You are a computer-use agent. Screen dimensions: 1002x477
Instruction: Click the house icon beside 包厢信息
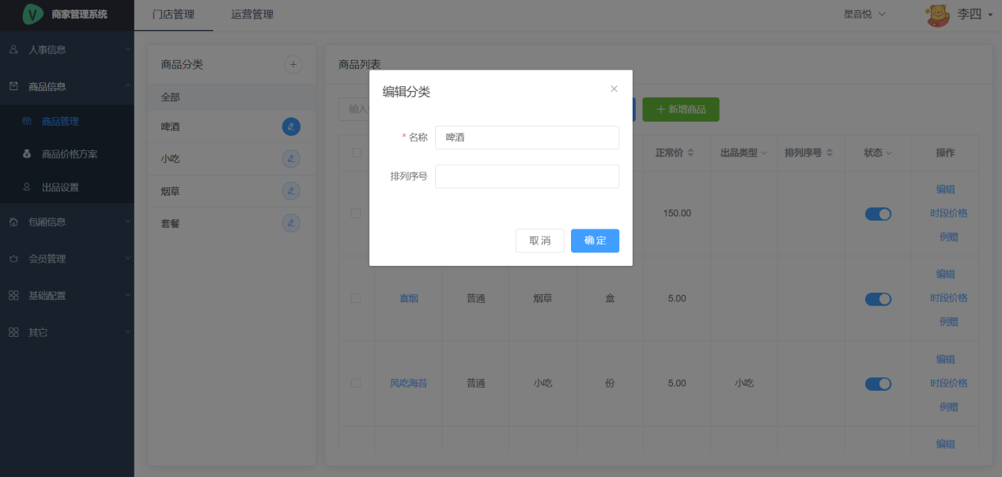13,222
